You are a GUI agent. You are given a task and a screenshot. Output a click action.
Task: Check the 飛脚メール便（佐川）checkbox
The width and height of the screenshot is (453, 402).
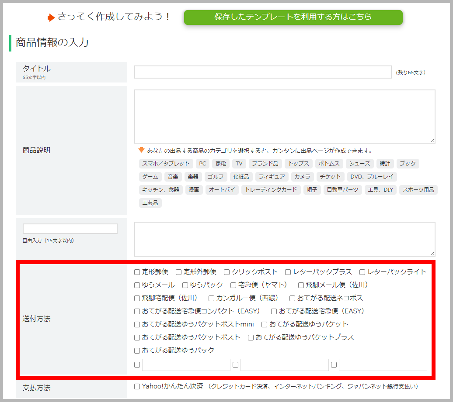click(301, 285)
